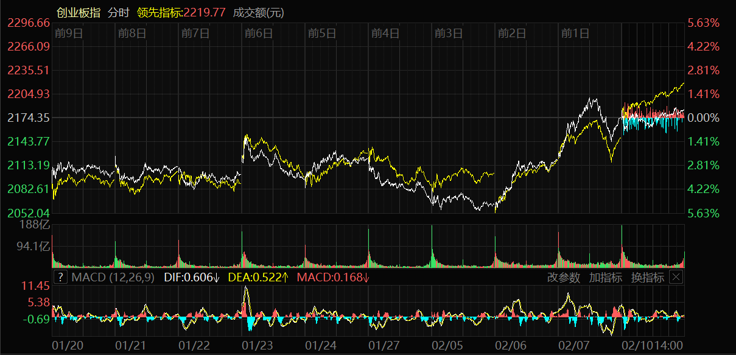736x355 pixels.
Task: Select the 前7日 day column header
Action: (195, 33)
